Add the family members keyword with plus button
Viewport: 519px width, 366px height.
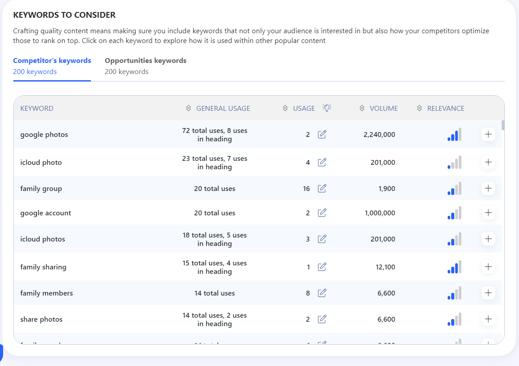(488, 292)
